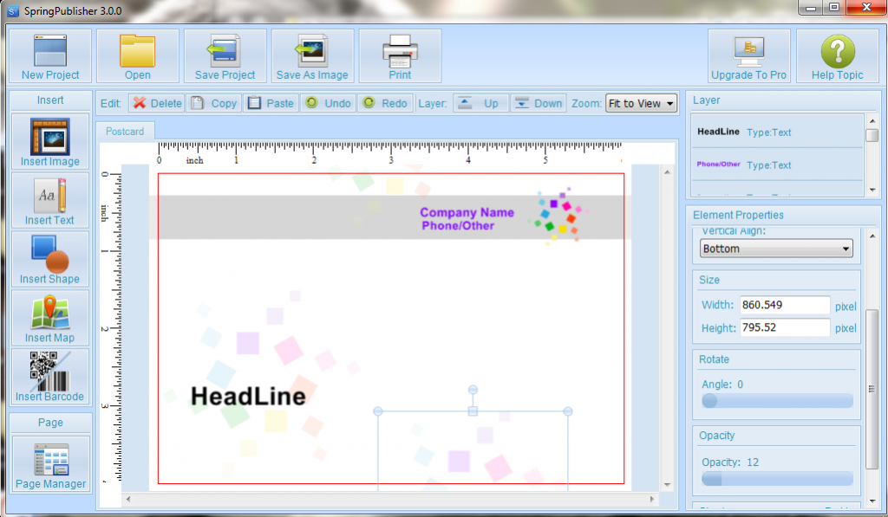Open the Page Manager

click(49, 464)
